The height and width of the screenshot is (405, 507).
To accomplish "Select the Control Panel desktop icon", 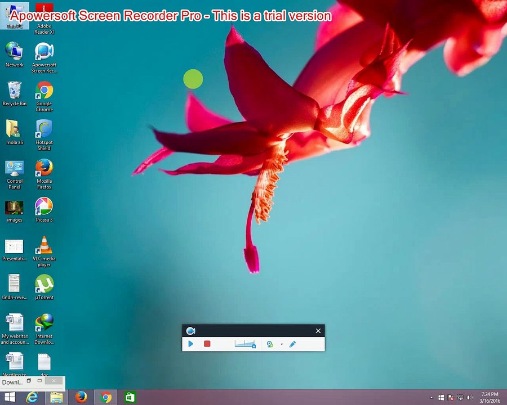I will pyautogui.click(x=15, y=174).
